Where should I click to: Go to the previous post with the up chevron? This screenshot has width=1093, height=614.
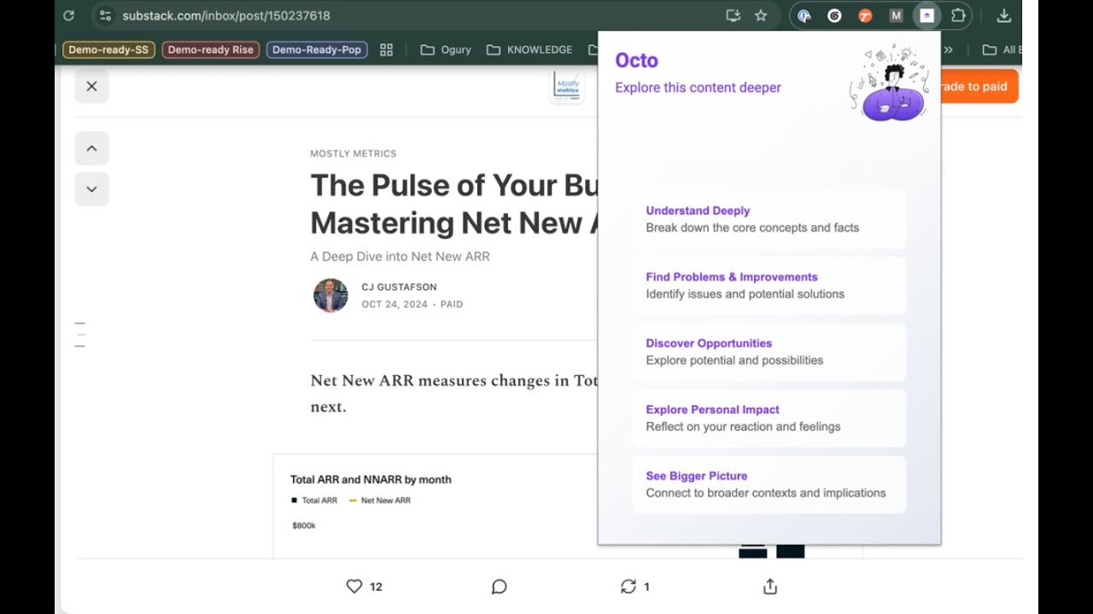(91, 148)
